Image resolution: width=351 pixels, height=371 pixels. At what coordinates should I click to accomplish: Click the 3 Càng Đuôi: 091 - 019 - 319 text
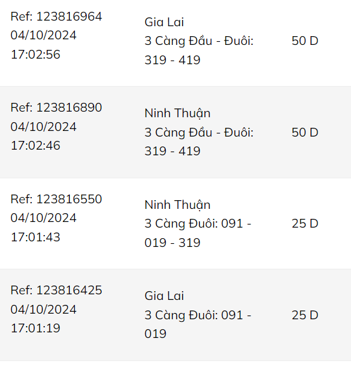click(198, 233)
